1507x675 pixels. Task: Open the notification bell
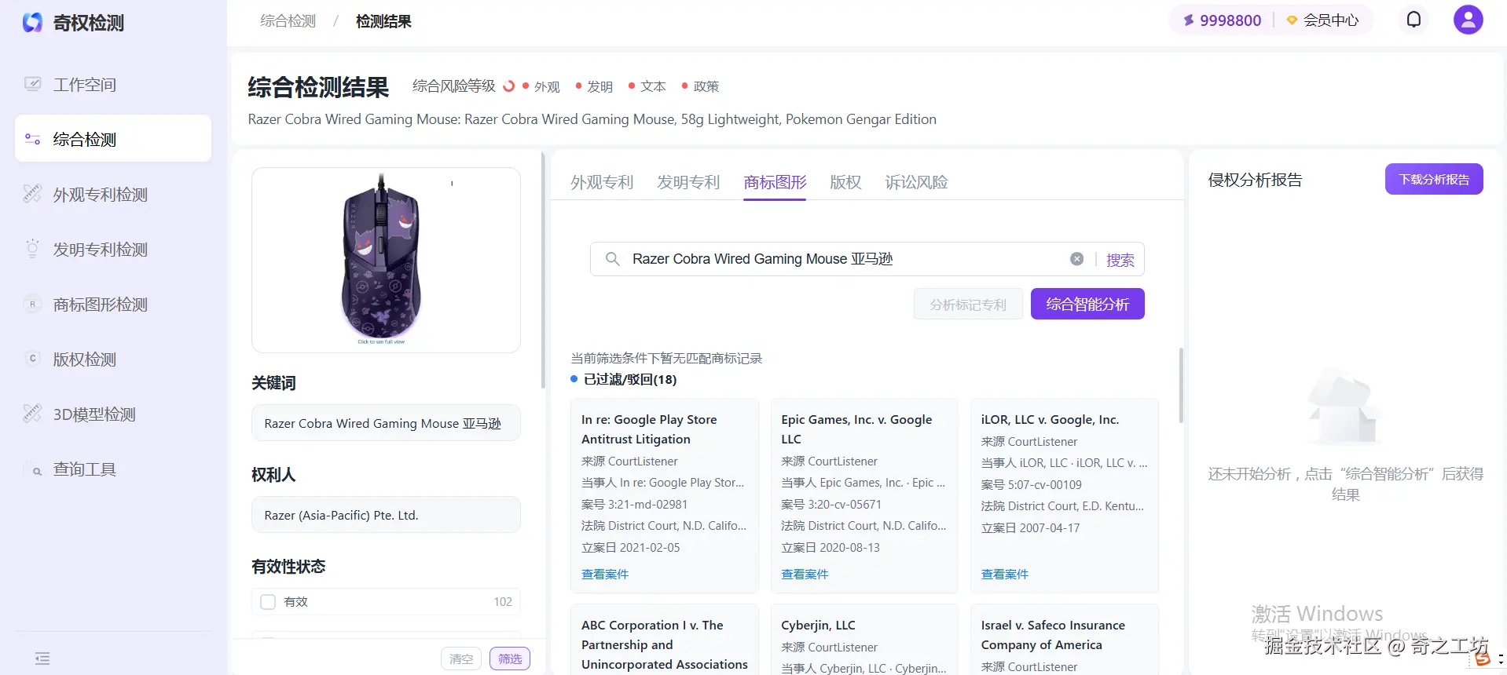point(1413,20)
